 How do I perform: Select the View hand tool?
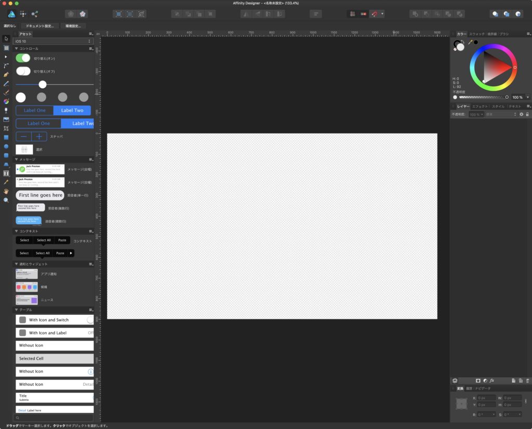(6, 191)
